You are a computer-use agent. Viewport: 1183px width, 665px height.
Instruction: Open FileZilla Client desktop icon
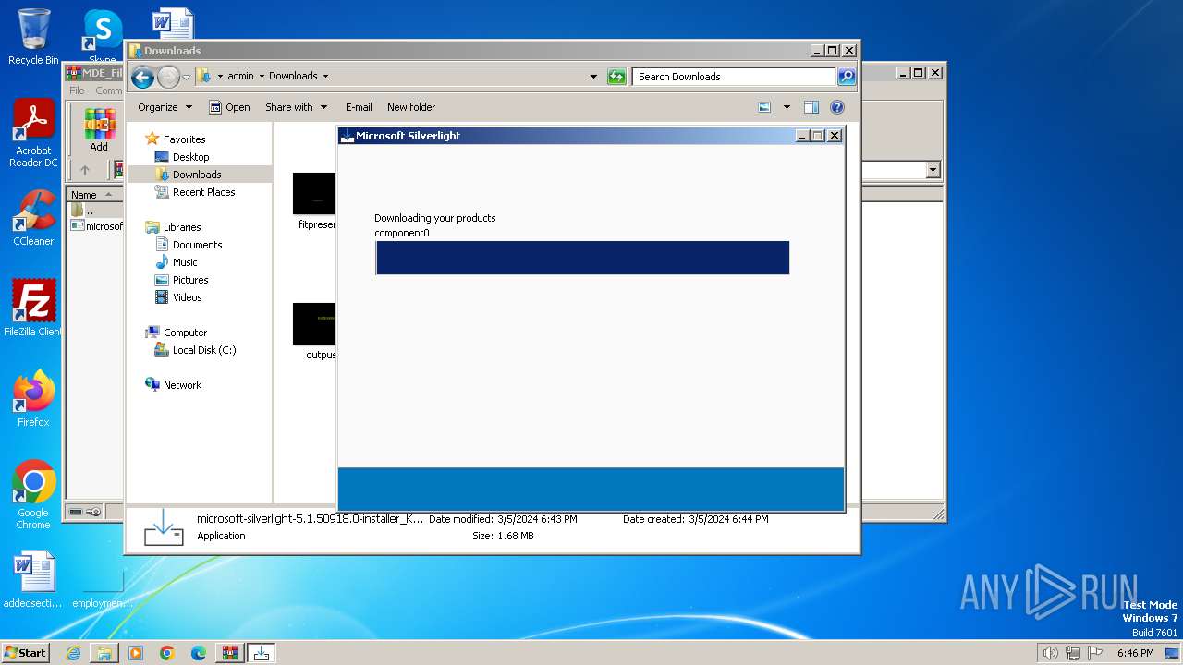point(33,308)
